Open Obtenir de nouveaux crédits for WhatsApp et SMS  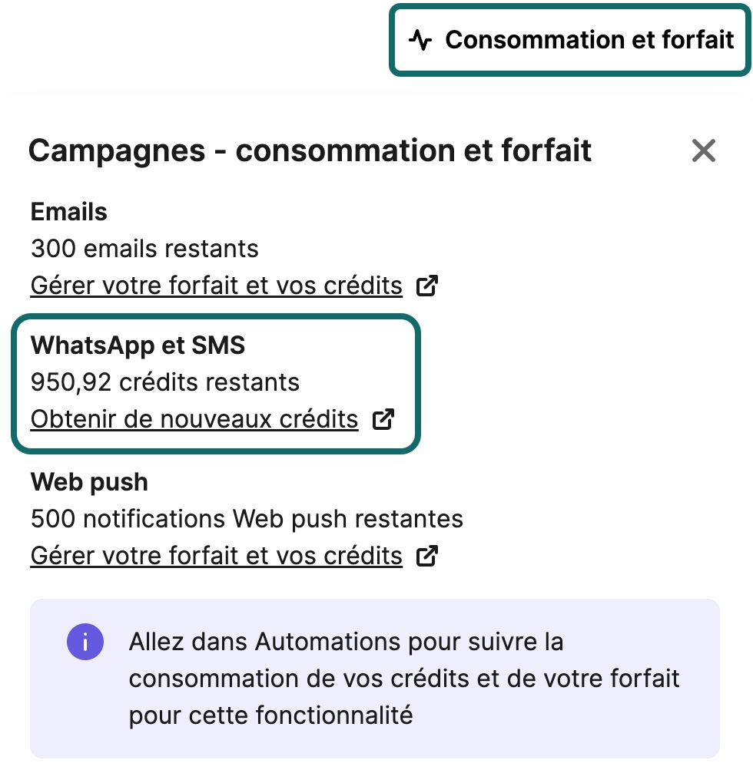(x=194, y=418)
